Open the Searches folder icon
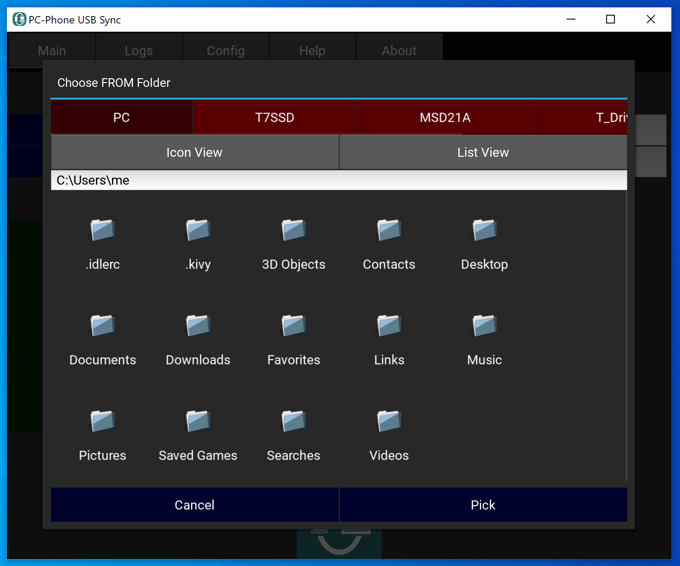 pyautogui.click(x=294, y=421)
